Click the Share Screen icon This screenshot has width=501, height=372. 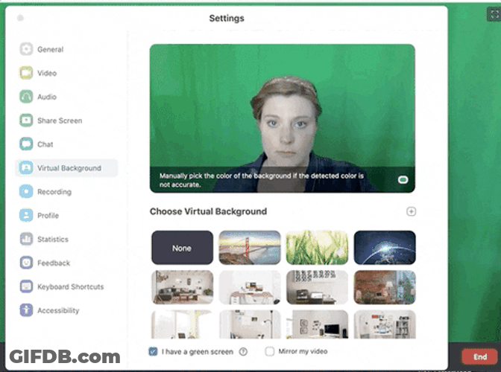pos(26,121)
